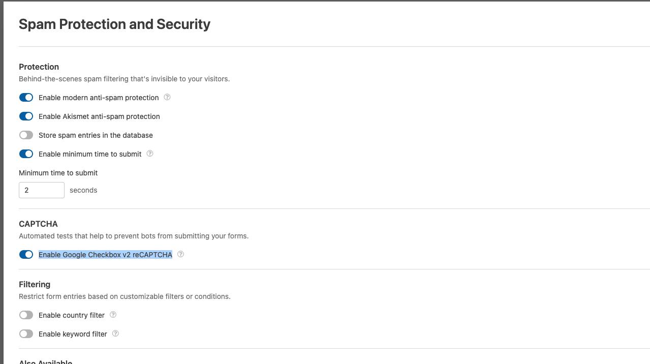Viewport: 650px width, 364px height.
Task: Toggle off Google Checkbox v2 reCAPTCHA switch
Action: [x=26, y=255]
